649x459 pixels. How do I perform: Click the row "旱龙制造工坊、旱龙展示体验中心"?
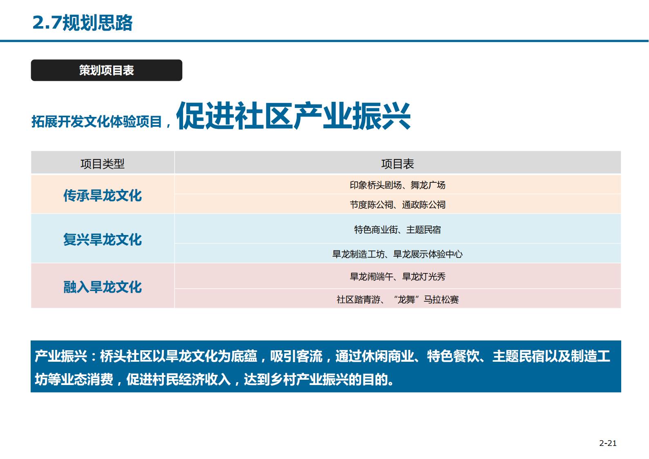tap(398, 254)
